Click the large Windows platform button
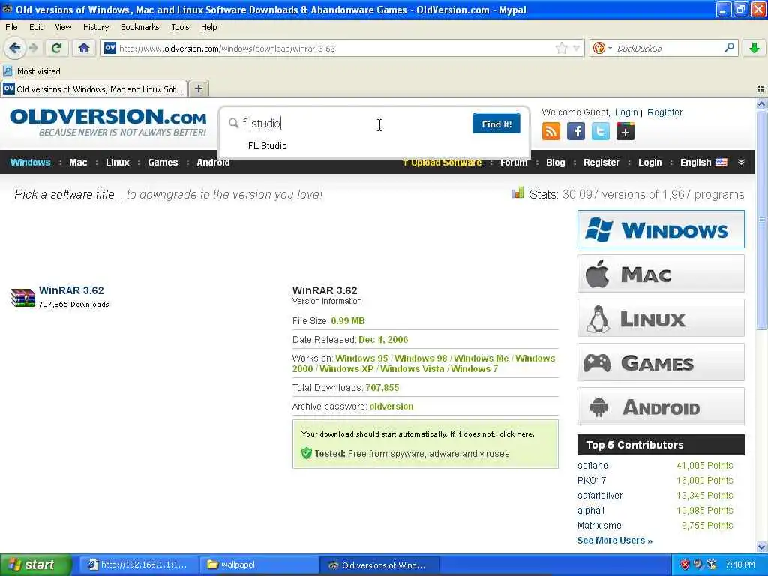Image resolution: width=768 pixels, height=576 pixels. 661,229
